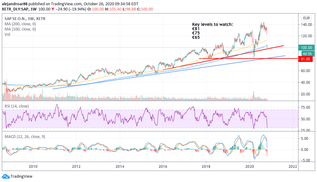This screenshot has width=317, height=182.
Task: Click the €81 annotation line
Action: pyautogui.click(x=196, y=29)
